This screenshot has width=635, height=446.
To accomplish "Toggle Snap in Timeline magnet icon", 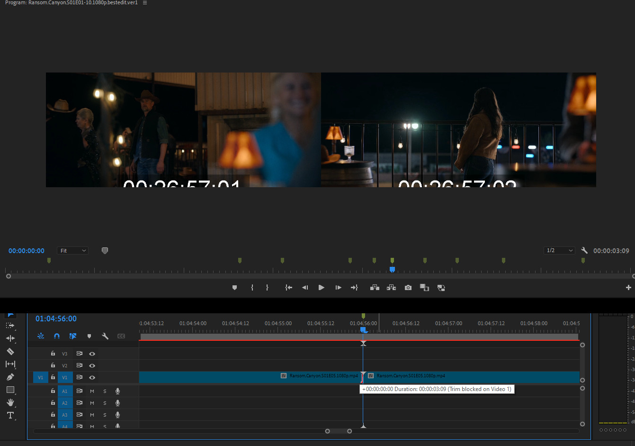I will point(57,336).
